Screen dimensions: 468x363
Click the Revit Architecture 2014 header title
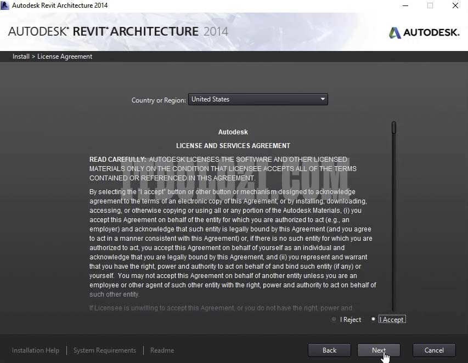[x=118, y=31]
